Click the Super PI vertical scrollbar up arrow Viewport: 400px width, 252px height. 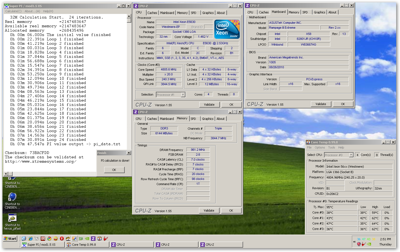(129, 16)
